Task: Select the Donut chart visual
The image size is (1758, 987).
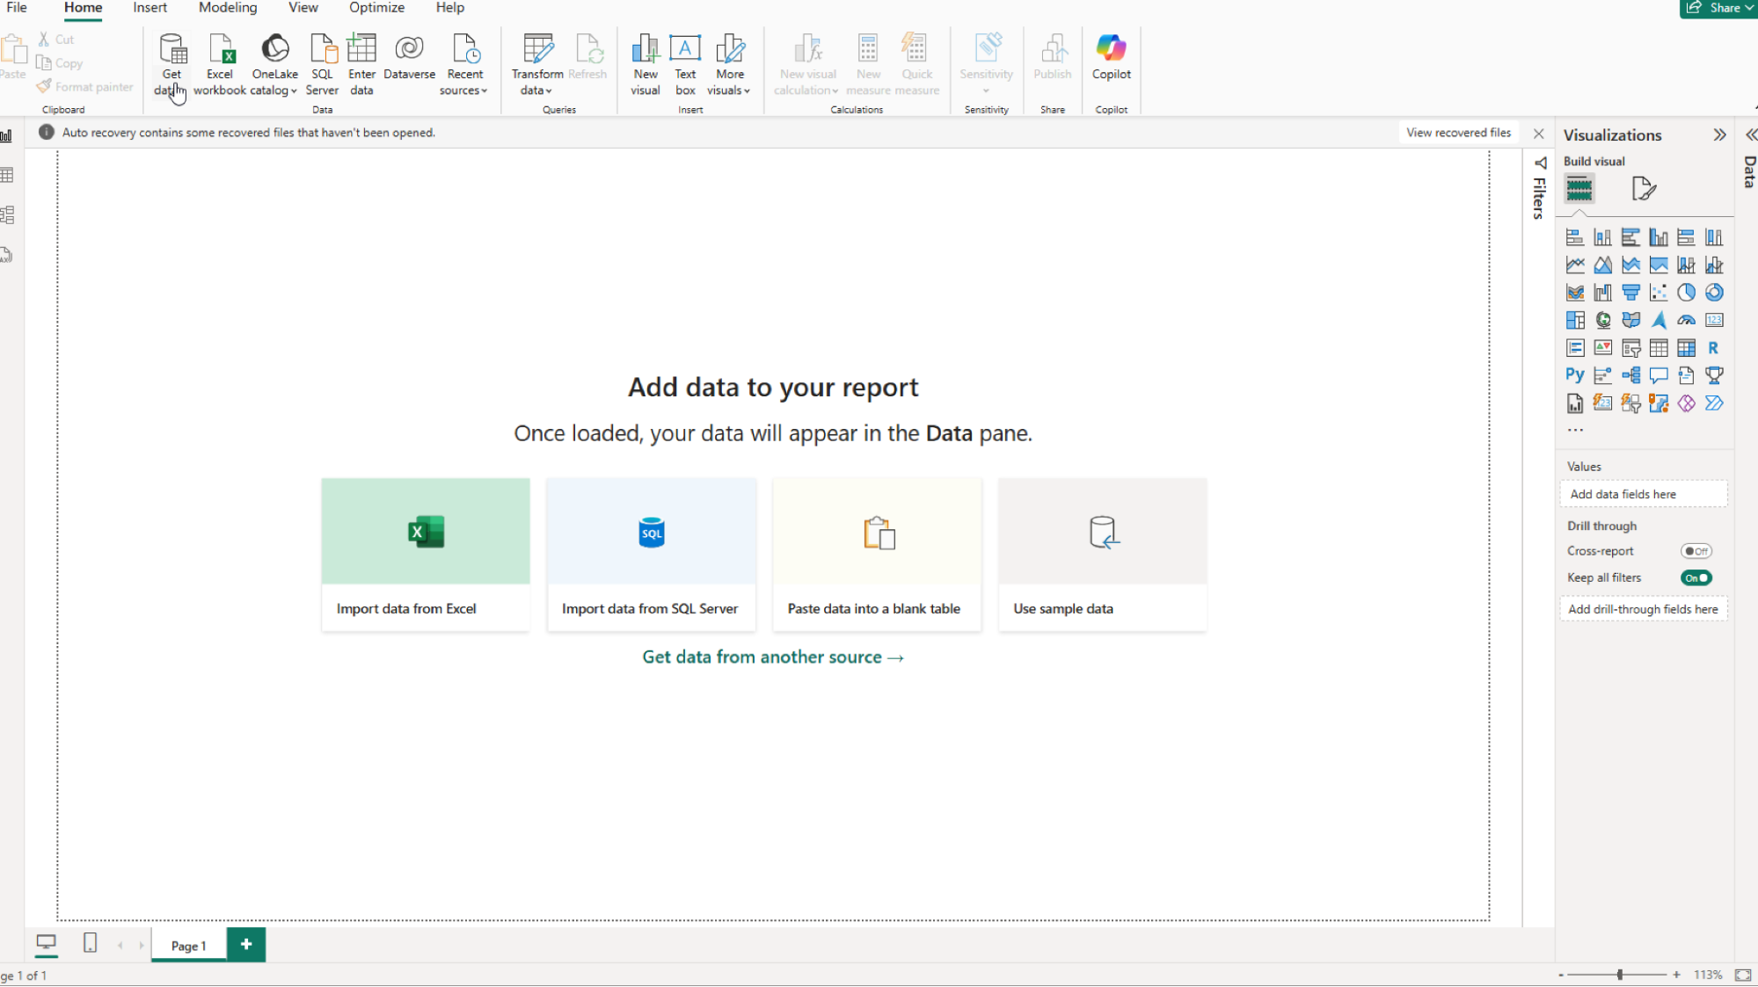Action: tap(1714, 293)
